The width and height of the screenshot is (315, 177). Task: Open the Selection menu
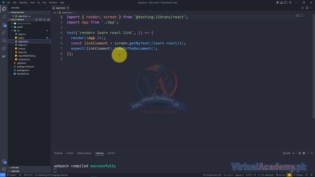coord(23,2)
